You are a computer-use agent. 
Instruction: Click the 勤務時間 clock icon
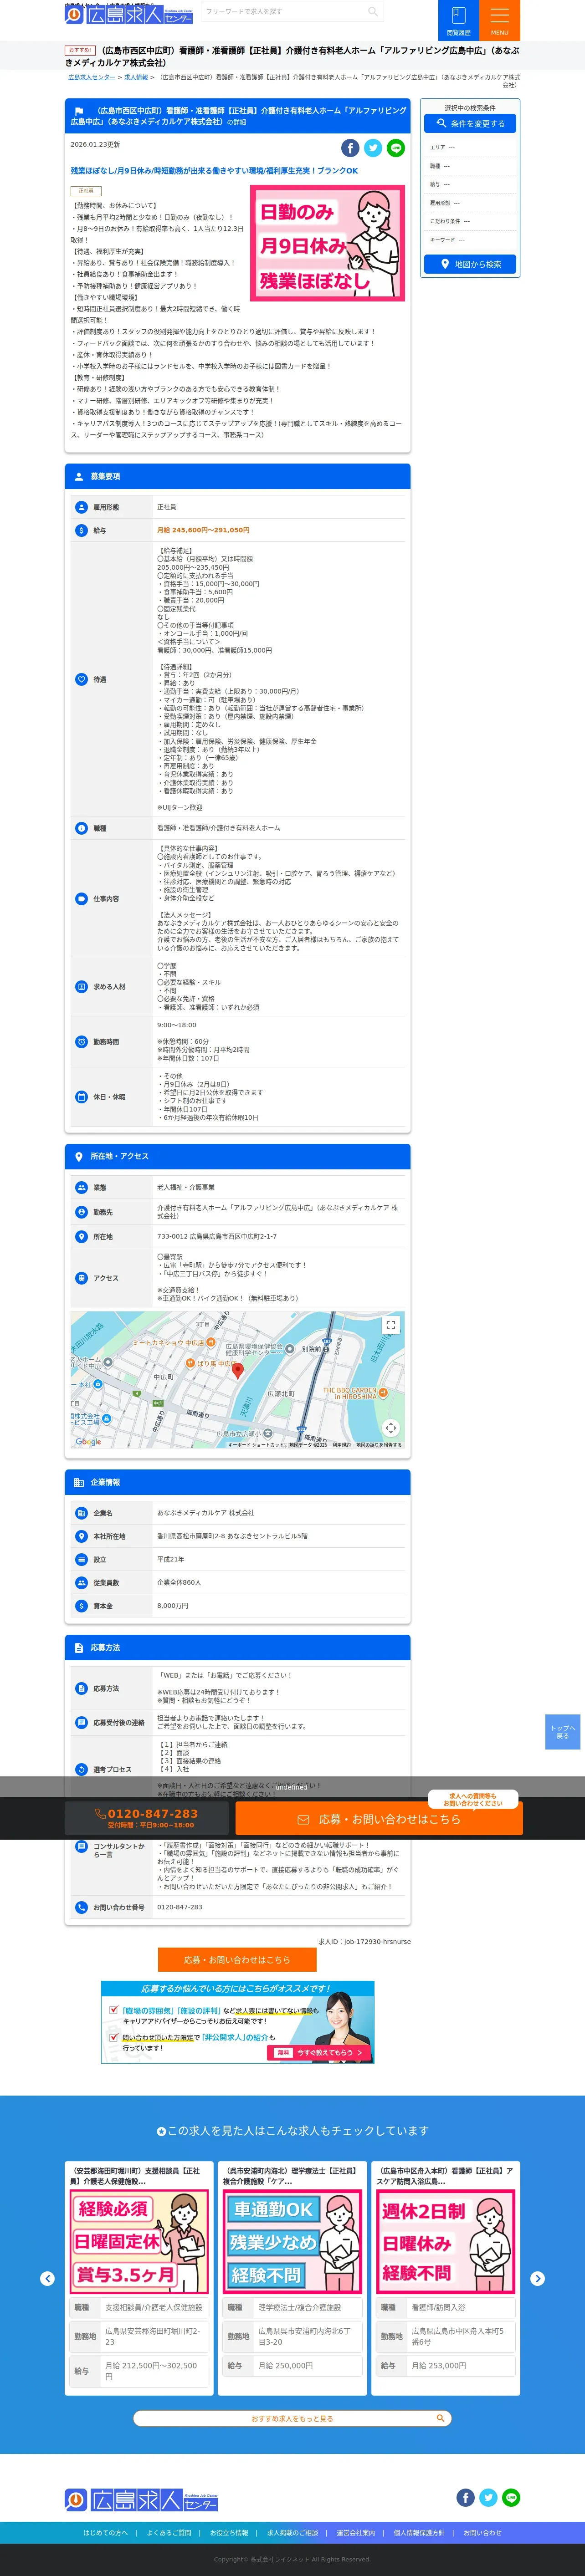pyautogui.click(x=82, y=1042)
